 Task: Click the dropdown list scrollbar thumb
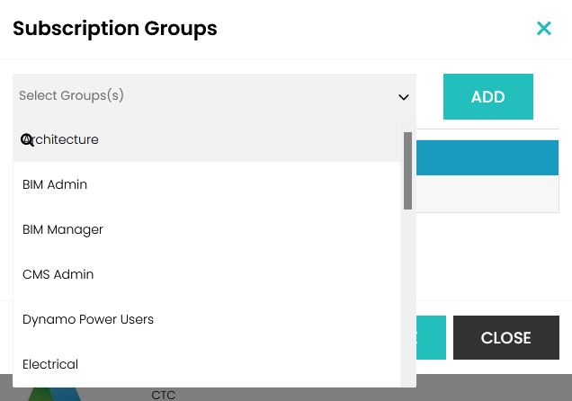pyautogui.click(x=407, y=169)
